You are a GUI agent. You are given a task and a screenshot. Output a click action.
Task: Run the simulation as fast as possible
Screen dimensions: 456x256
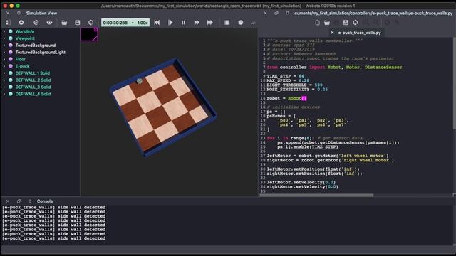[209, 22]
